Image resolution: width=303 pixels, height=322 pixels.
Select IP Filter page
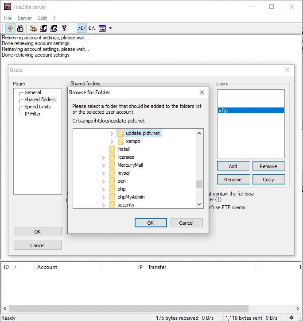pos(32,114)
